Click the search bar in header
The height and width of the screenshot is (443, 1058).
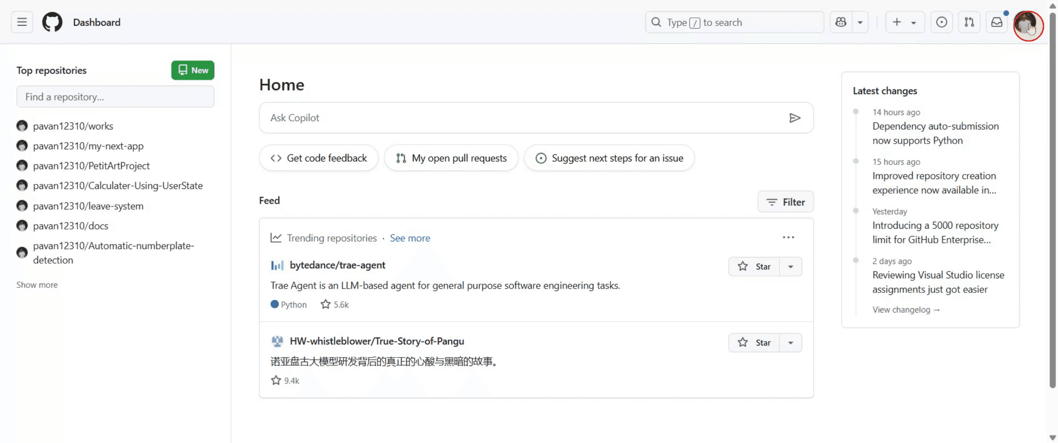(x=734, y=22)
